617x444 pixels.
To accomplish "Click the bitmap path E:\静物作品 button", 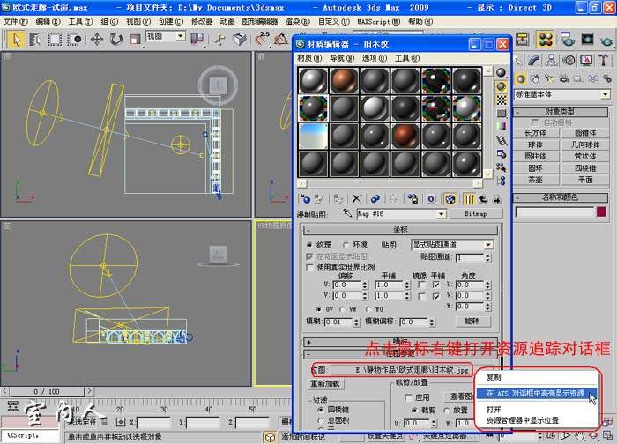I will click(400, 370).
